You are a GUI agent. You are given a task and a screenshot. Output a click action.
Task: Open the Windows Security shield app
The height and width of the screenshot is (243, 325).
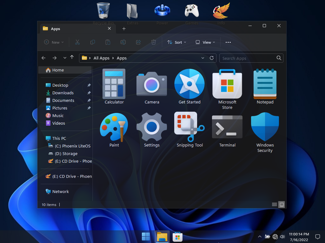point(265,127)
